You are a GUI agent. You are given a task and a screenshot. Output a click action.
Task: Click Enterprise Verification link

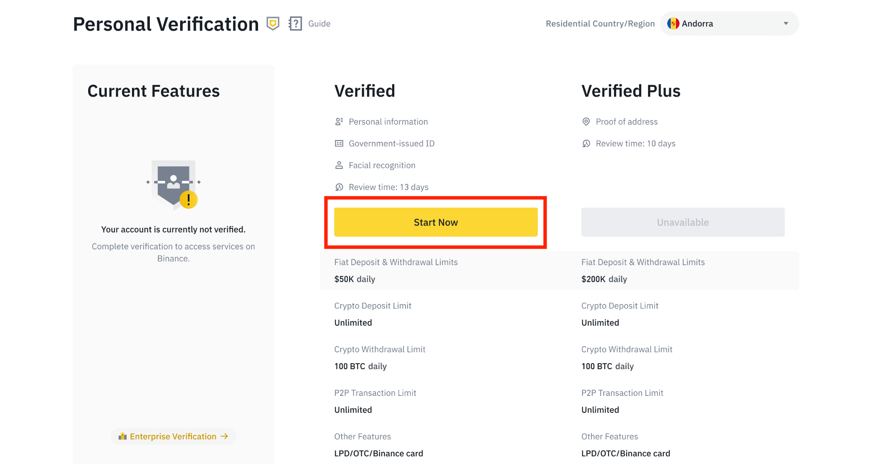(173, 436)
